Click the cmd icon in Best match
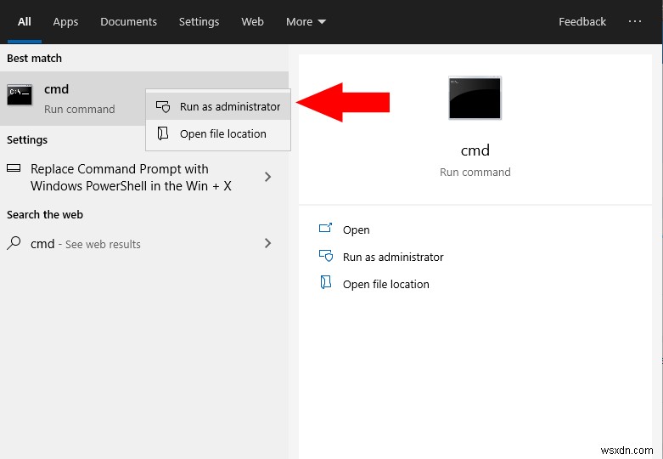This screenshot has height=459, width=663. tap(20, 95)
